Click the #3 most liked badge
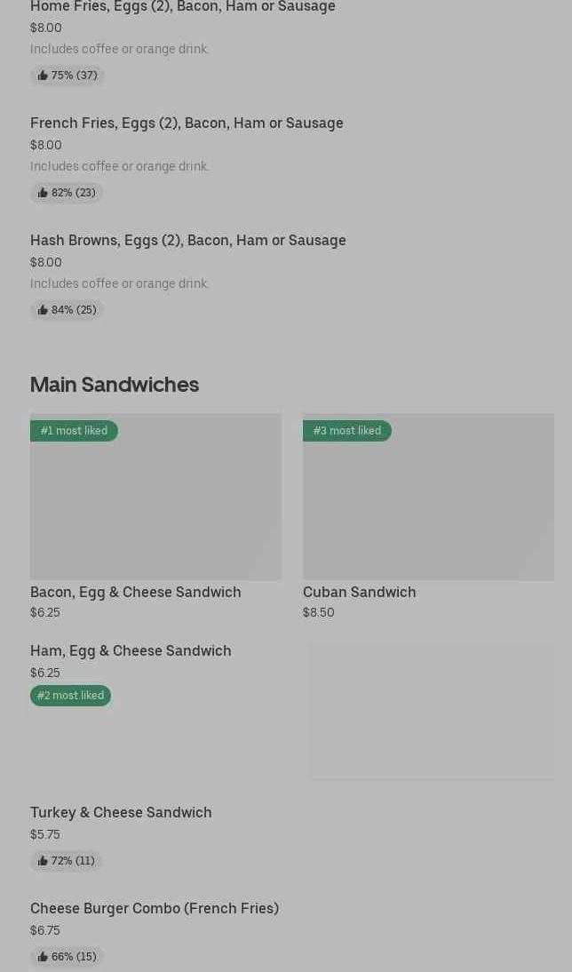Image resolution: width=572 pixels, height=972 pixels. click(346, 431)
